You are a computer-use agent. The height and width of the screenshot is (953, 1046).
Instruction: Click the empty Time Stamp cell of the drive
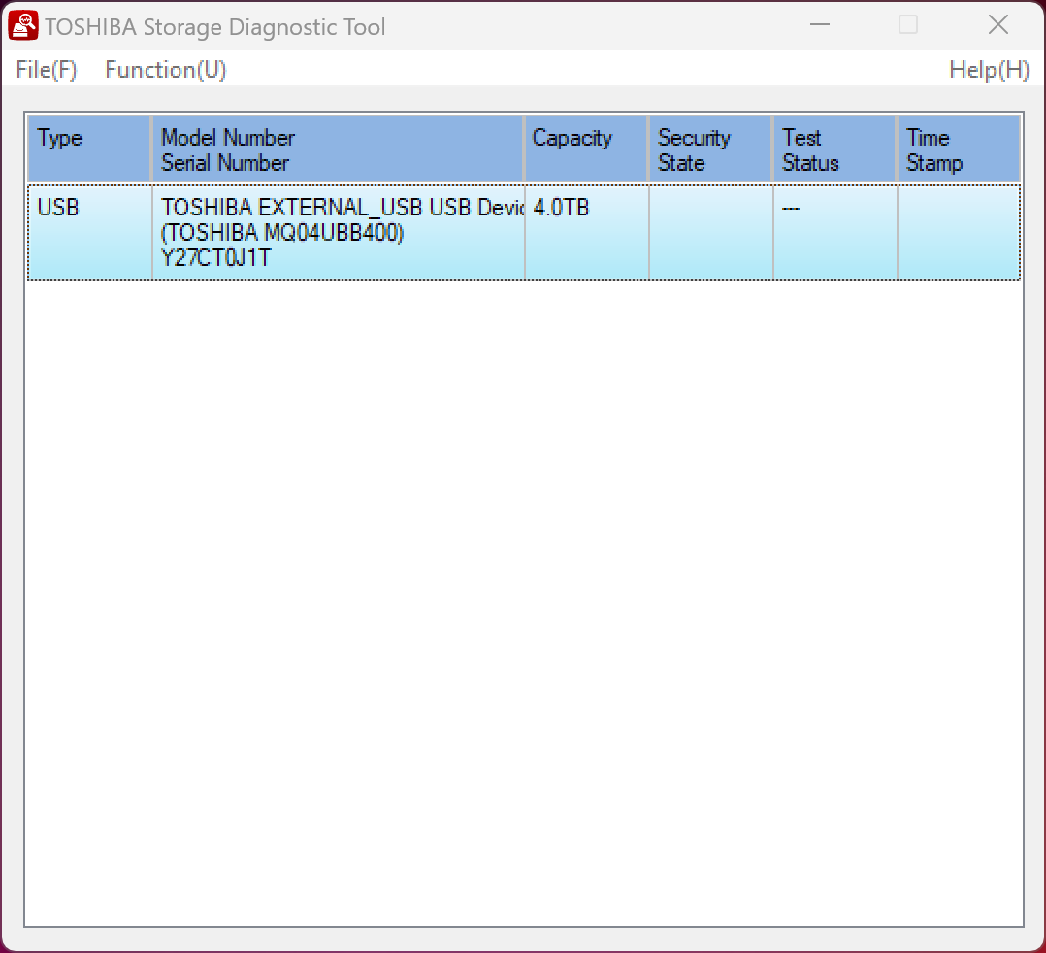956,233
